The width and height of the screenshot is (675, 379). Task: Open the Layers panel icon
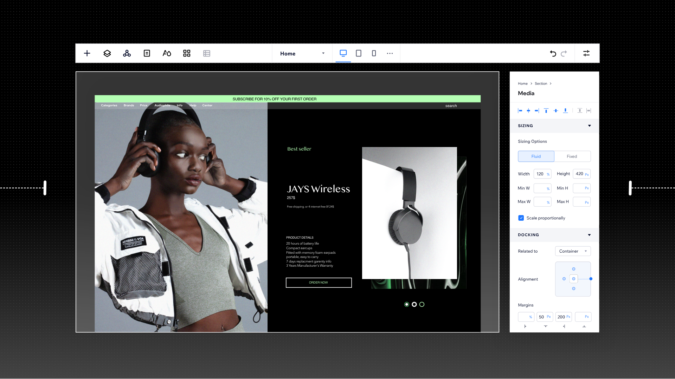(x=107, y=53)
